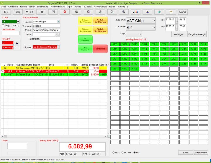Select the 'besetzt' radio button
The image size is (211, 163).
[122, 153]
